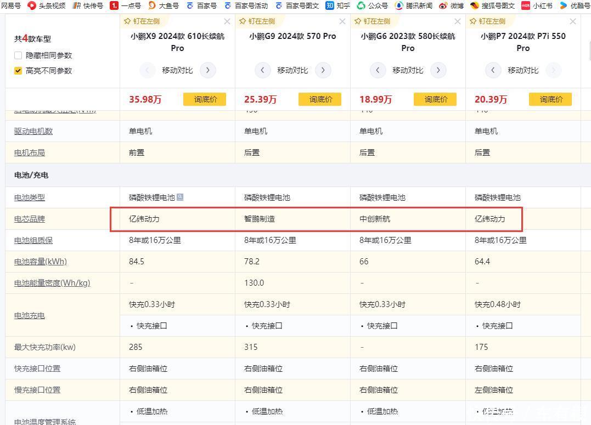
Task: Open the 知乎 bookmark in the bar
Action: click(x=337, y=5)
